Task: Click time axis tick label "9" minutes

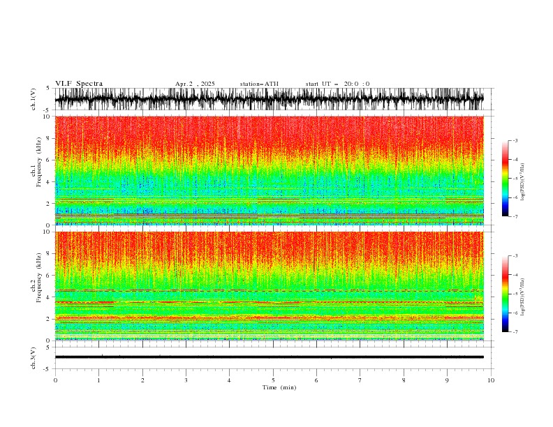Action: coord(447,380)
